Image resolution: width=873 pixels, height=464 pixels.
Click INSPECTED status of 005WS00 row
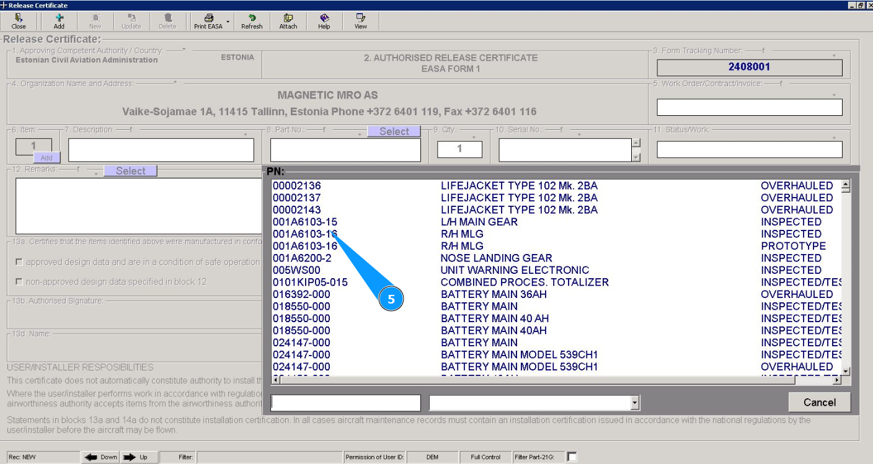click(x=791, y=270)
